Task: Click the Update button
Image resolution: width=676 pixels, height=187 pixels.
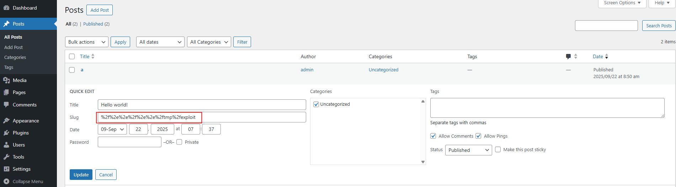Action: point(81,175)
